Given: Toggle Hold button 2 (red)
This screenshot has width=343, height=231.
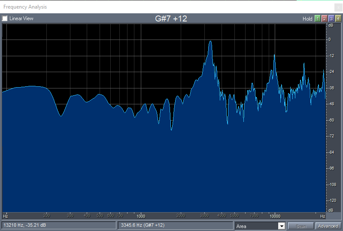Looking at the screenshot, I should pos(325,18).
